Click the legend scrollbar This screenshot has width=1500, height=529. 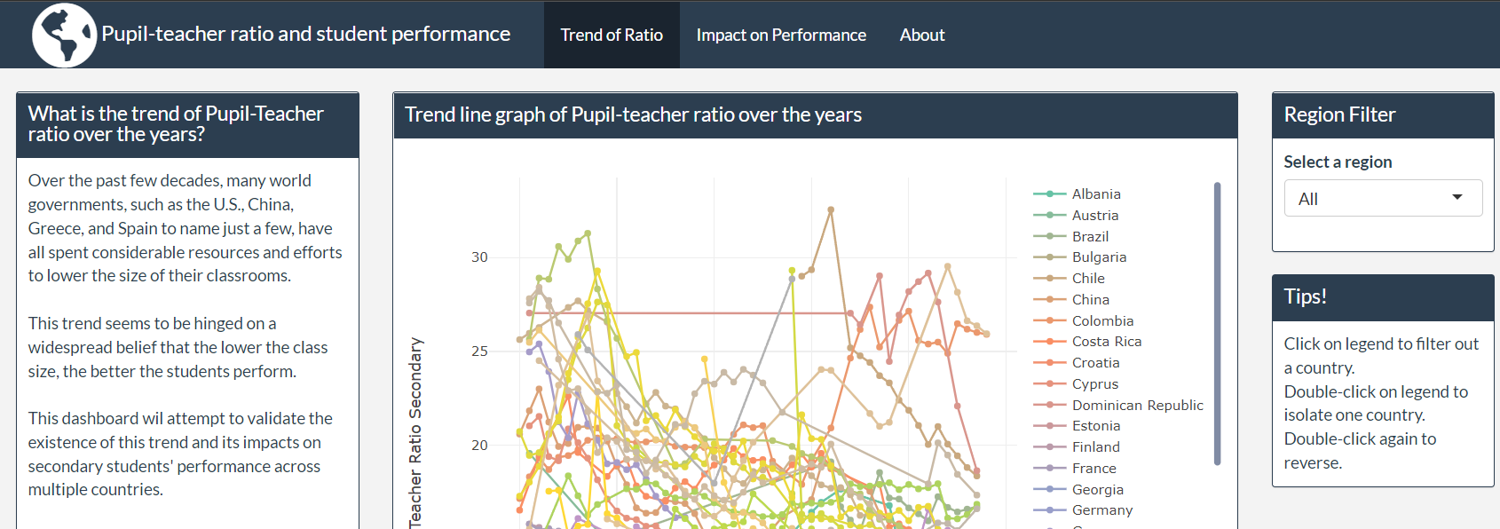click(1217, 323)
